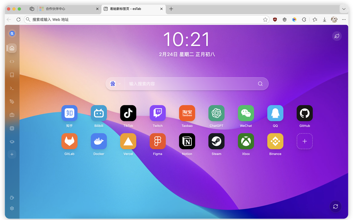
Task: Select the chip sidebar category
Action: point(12,128)
